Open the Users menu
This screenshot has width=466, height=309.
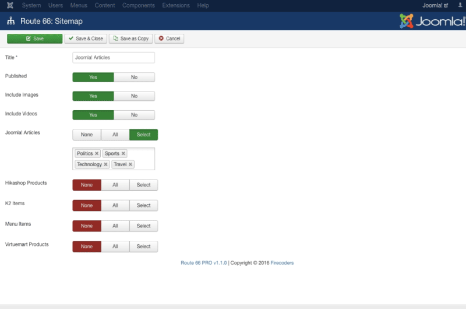(x=55, y=5)
